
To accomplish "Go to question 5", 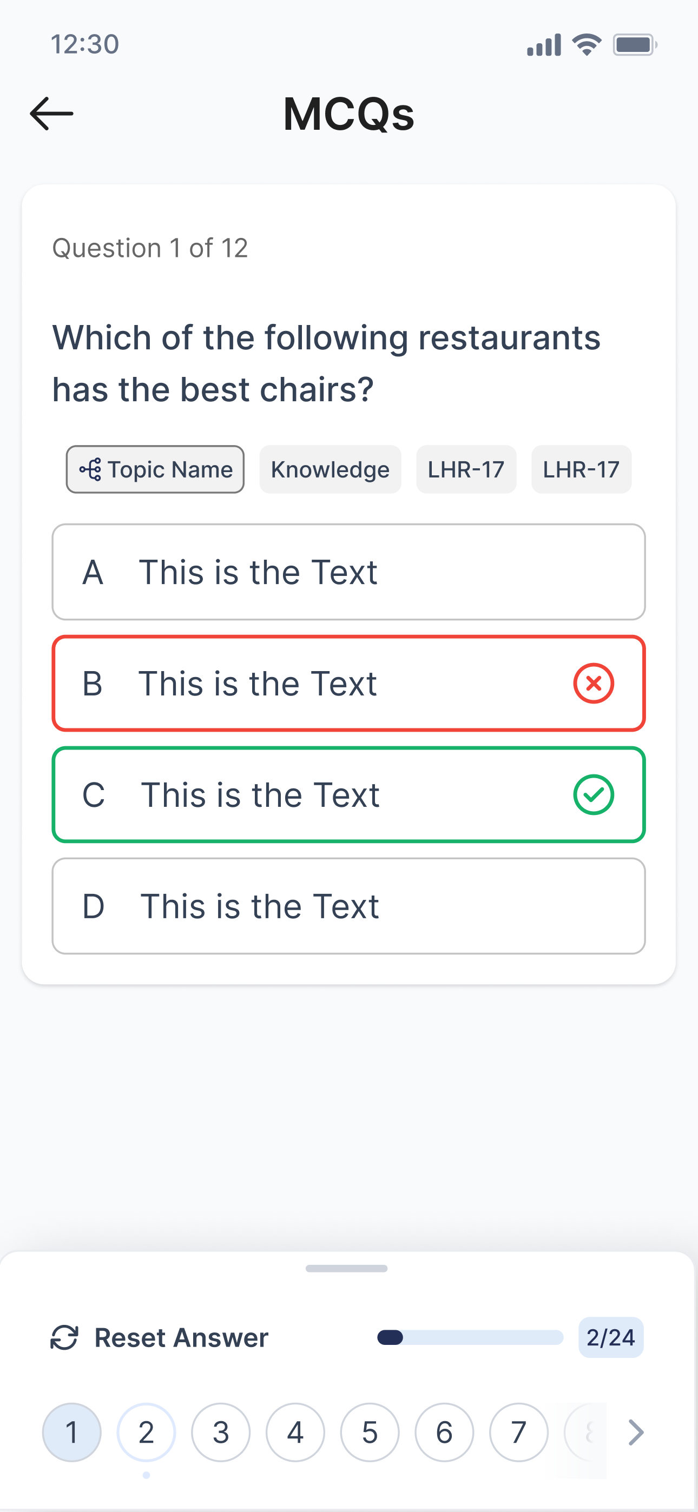I will click(x=370, y=1432).
